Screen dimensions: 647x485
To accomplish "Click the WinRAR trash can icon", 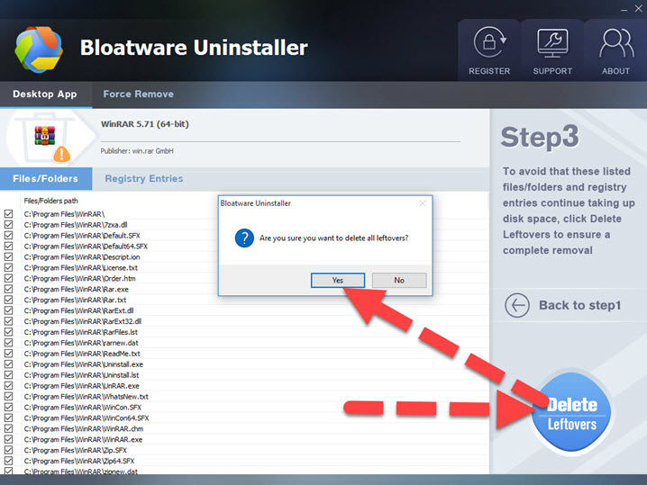I will [x=45, y=138].
